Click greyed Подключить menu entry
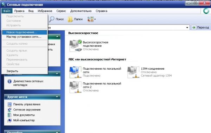The image size is (211, 133). click(x=25, y=16)
